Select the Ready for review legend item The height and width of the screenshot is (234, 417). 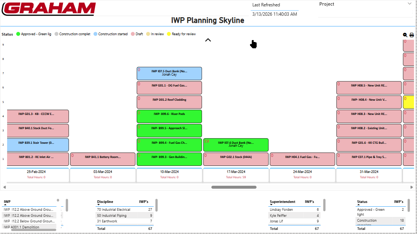point(181,34)
